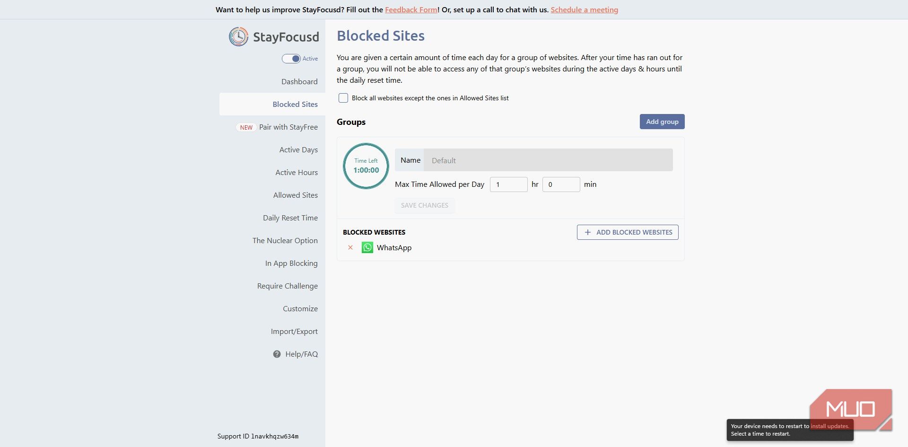Open Help/FAQ page
This screenshot has width=908, height=447.
tap(302, 354)
